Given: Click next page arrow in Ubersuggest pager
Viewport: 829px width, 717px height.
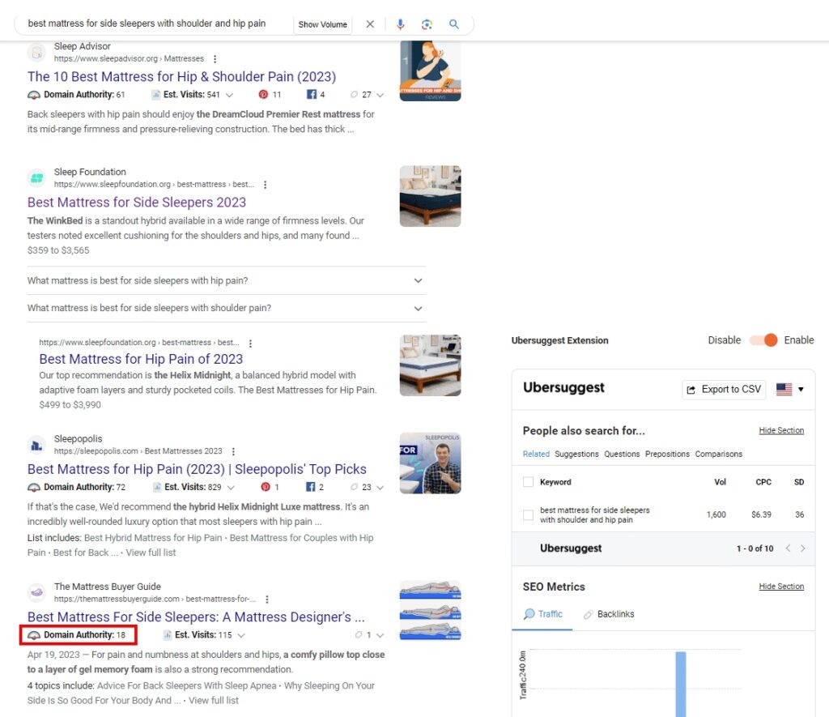Looking at the screenshot, I should (x=802, y=548).
